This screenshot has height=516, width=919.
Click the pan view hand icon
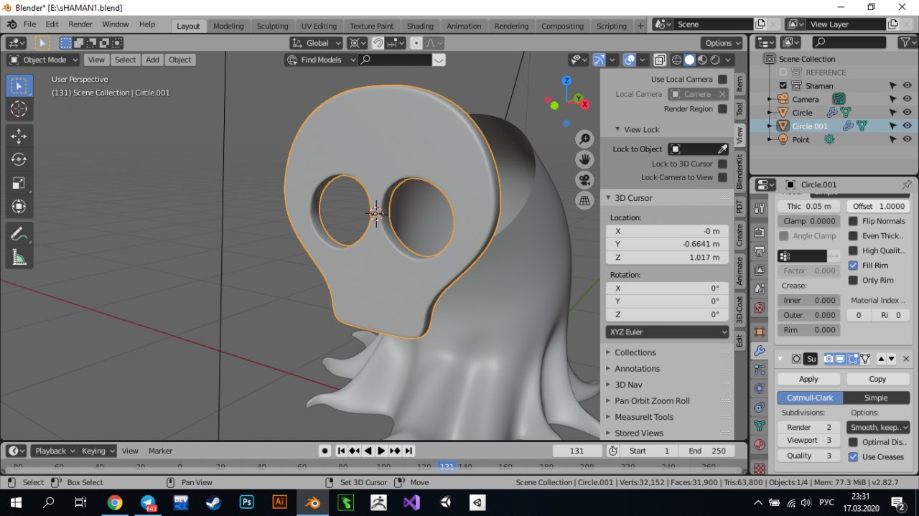[585, 159]
